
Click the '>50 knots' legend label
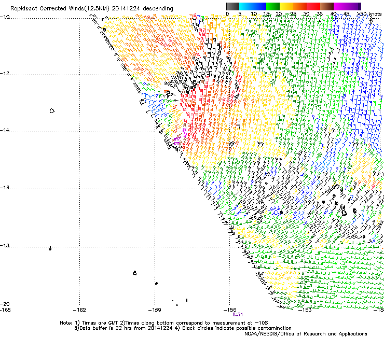tap(369, 13)
